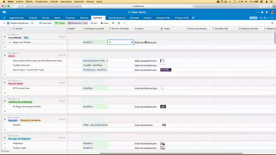
Task: Open the Nombre column header menu
Action: 65,29
